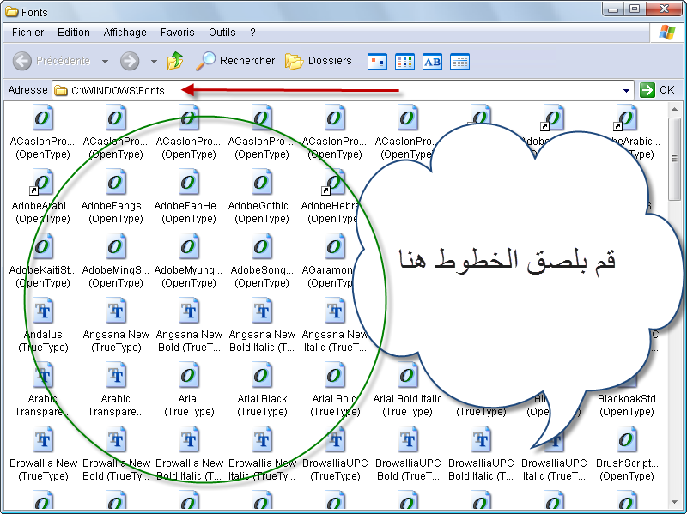Toggle the Dossiers folders pane
The image size is (687, 514).
[319, 61]
